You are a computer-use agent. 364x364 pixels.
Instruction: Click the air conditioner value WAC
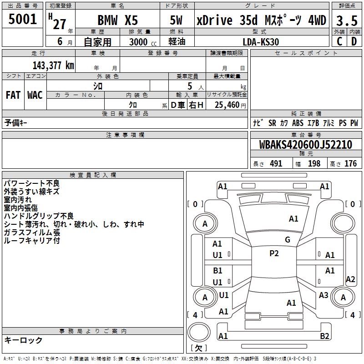tap(35, 95)
